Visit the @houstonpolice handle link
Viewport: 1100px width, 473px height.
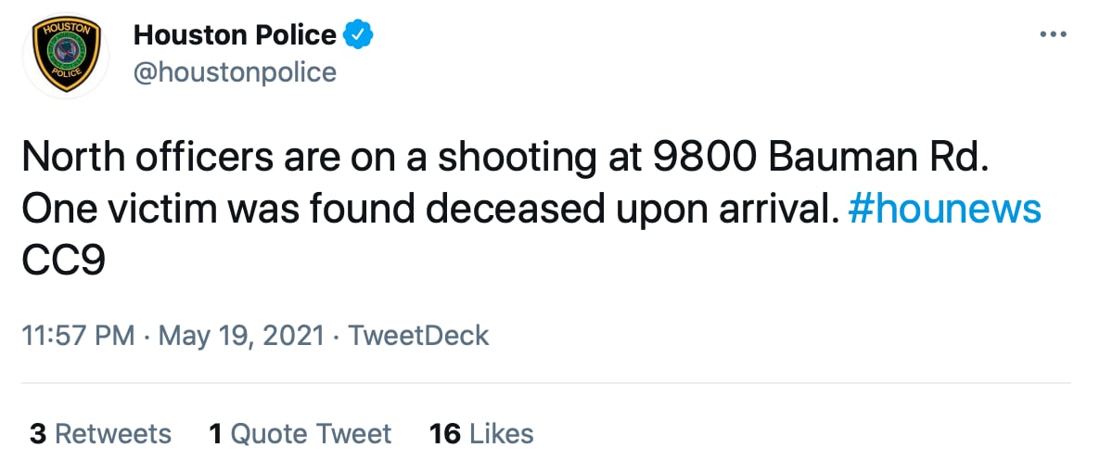(x=235, y=71)
